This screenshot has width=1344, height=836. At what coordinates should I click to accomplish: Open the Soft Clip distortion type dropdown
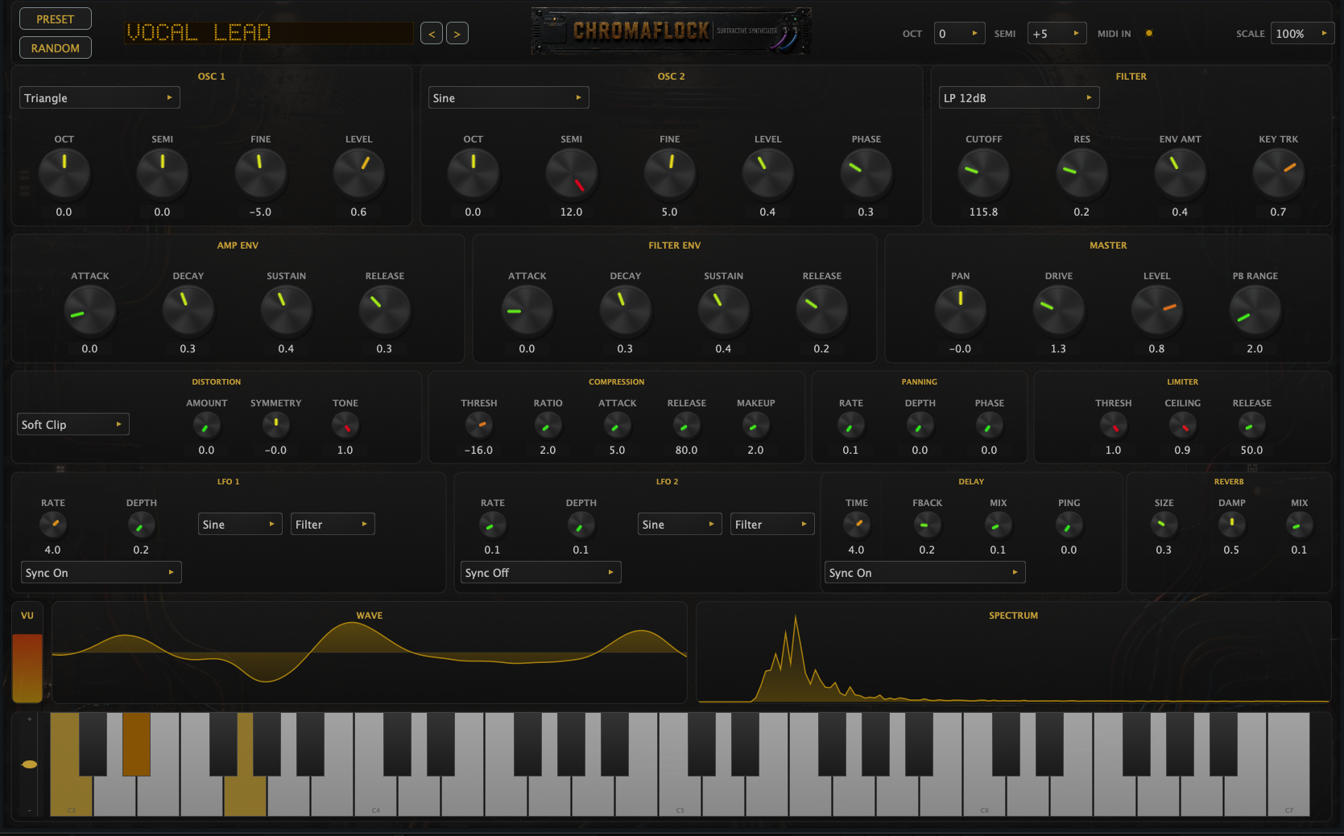point(73,424)
